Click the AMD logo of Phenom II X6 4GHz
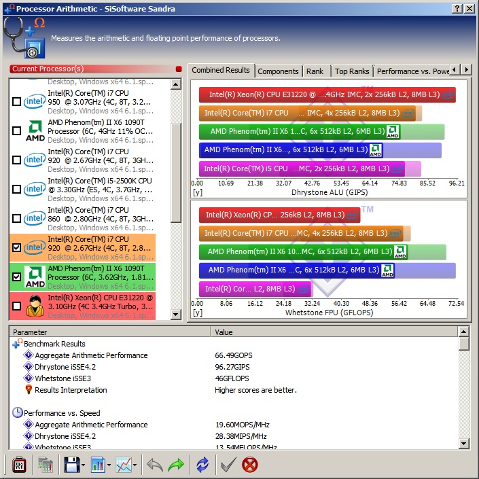 [35, 130]
